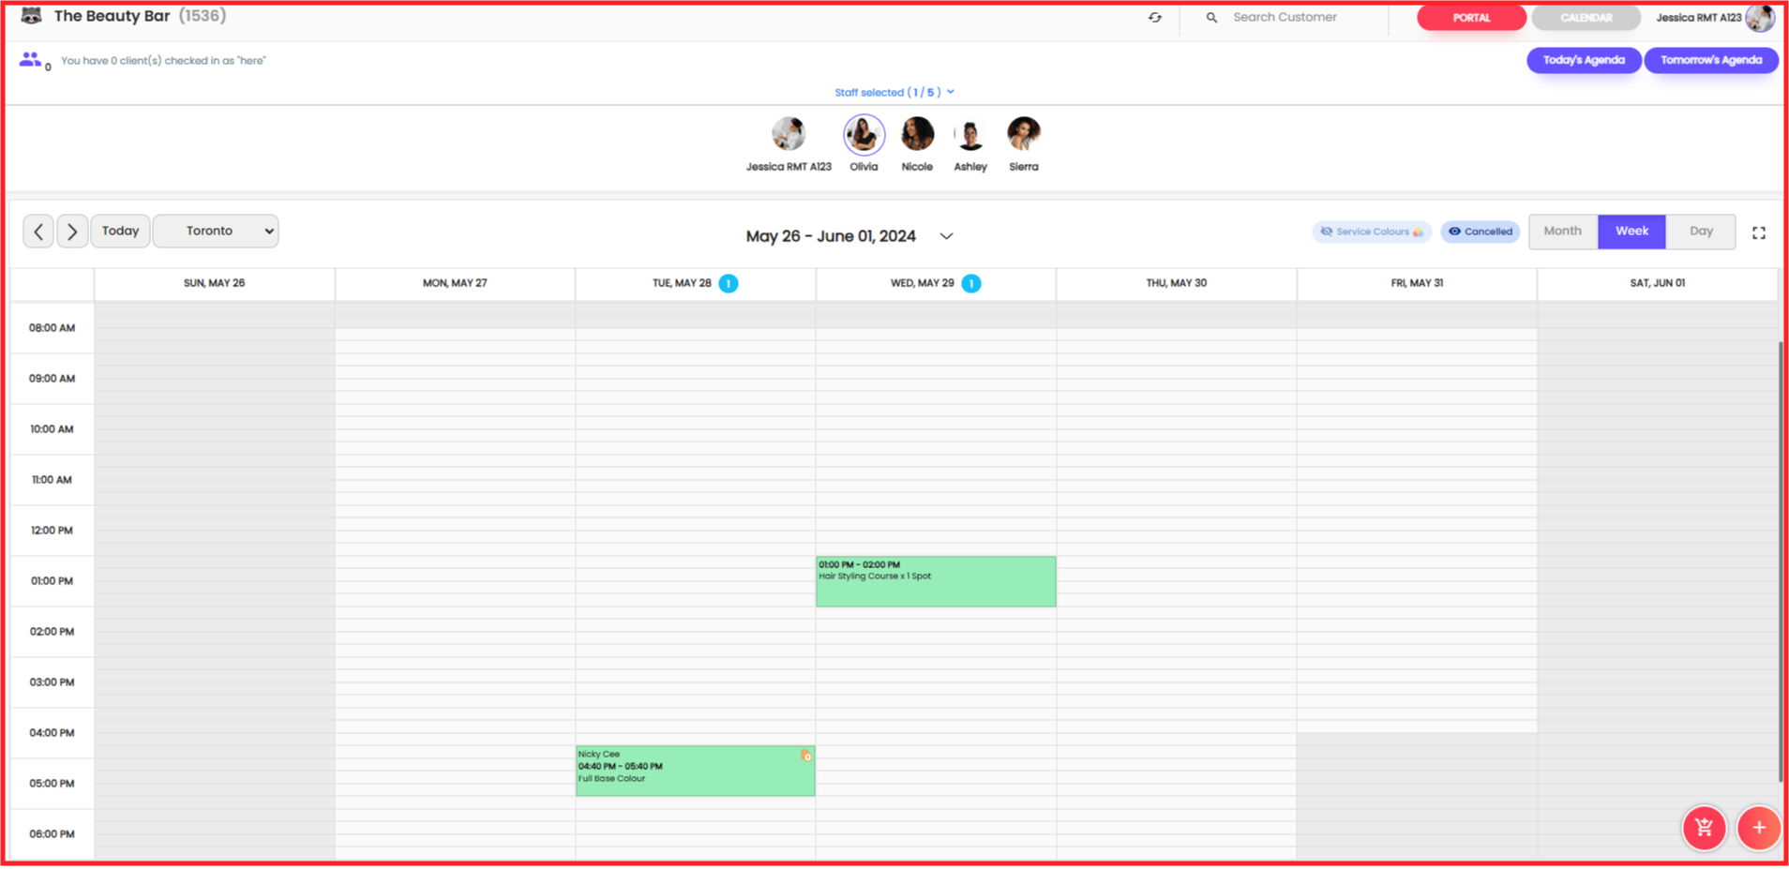Open Nicky Cee Full Base Colour appointment
The image size is (1789, 869).
695,771
